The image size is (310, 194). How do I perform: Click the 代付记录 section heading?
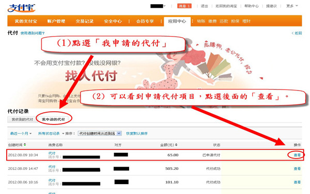[x=18, y=111]
